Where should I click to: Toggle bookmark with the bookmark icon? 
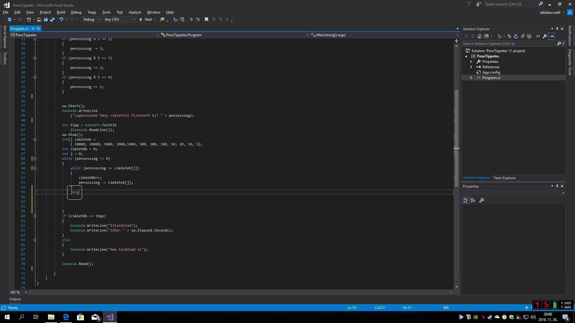click(x=206, y=19)
